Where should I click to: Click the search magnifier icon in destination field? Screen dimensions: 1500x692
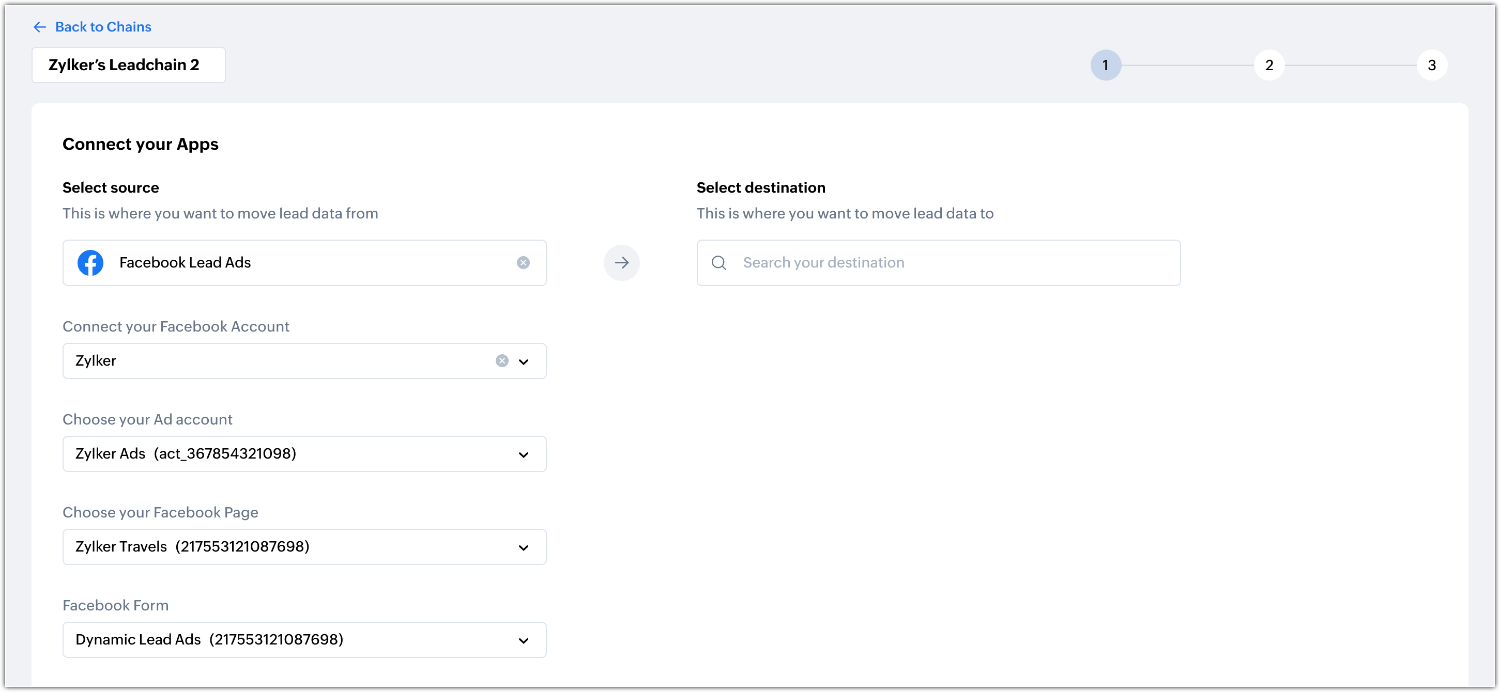click(718, 262)
